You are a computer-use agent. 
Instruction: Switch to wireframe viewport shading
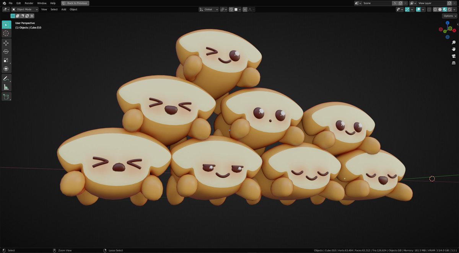pyautogui.click(x=435, y=9)
